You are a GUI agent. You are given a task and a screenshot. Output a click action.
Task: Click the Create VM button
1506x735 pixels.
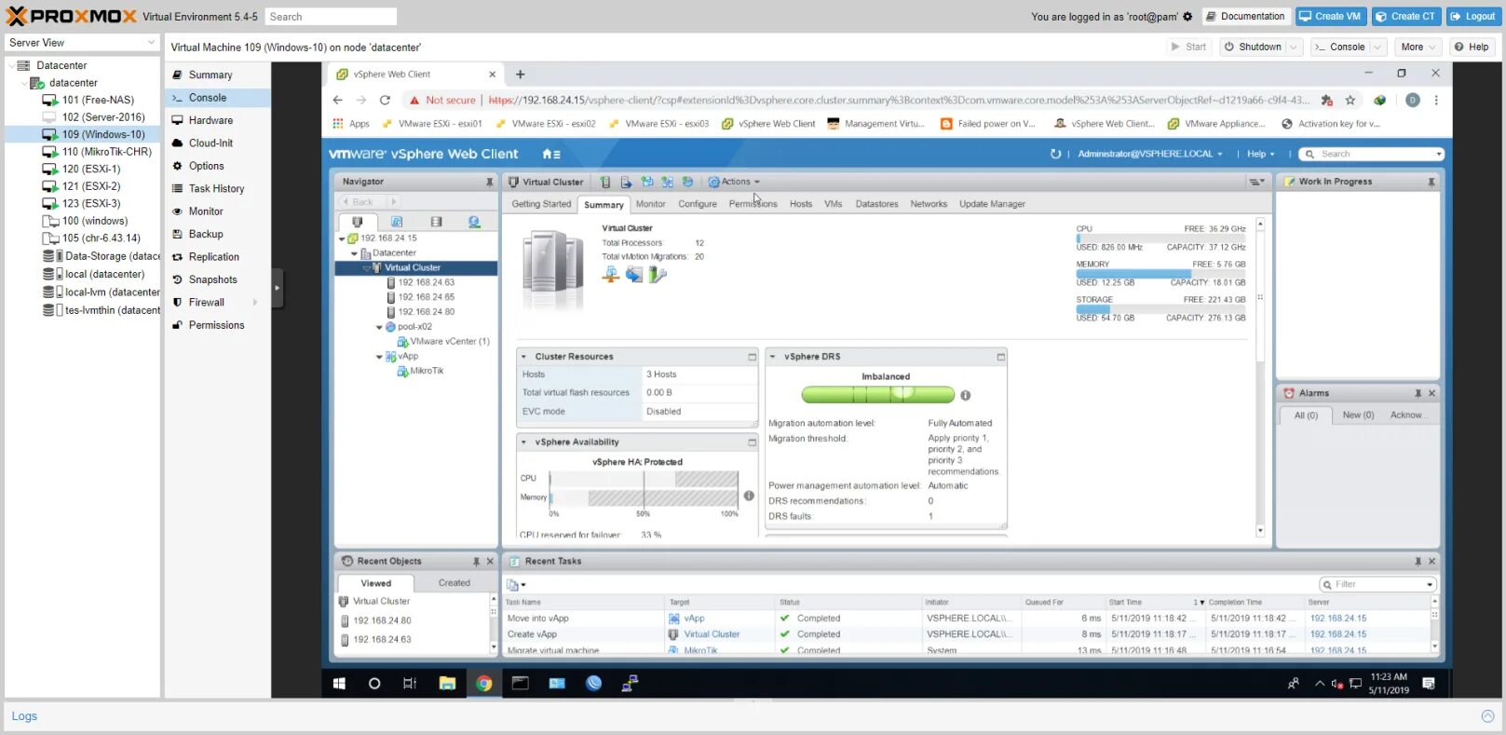click(x=1329, y=16)
